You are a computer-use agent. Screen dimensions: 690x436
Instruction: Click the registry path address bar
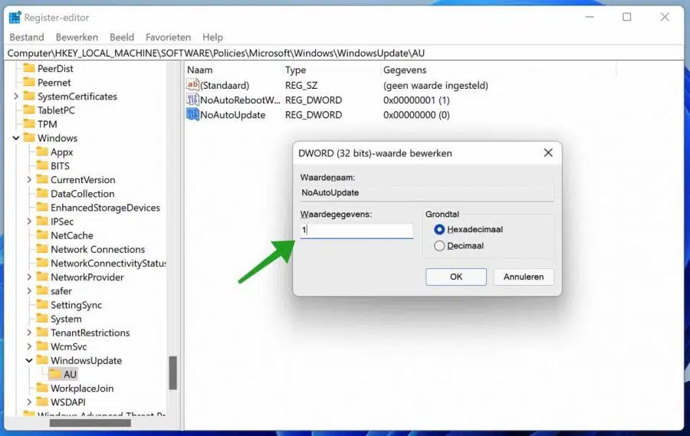coord(344,53)
